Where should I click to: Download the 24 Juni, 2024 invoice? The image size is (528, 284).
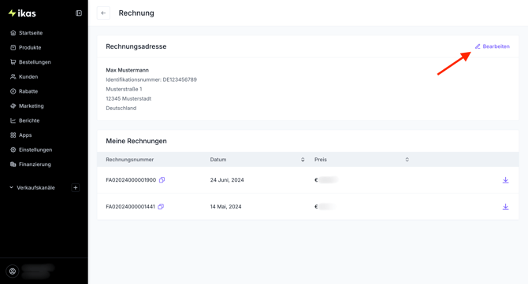[505, 180]
